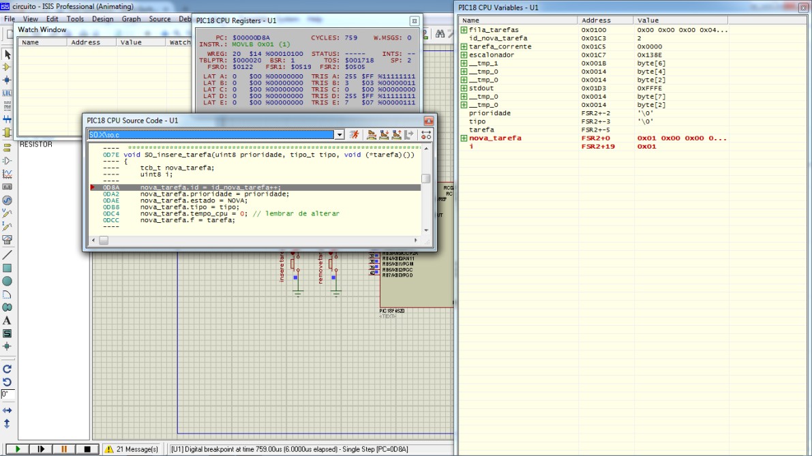This screenshot has height=456, width=812.
Task: Click the run simulation icon in Source Code
Action: (x=354, y=135)
